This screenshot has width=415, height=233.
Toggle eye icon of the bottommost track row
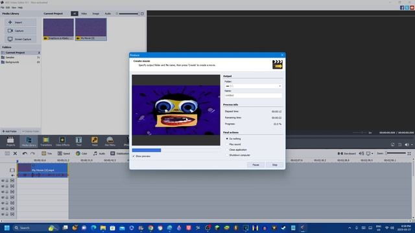(x=3, y=214)
